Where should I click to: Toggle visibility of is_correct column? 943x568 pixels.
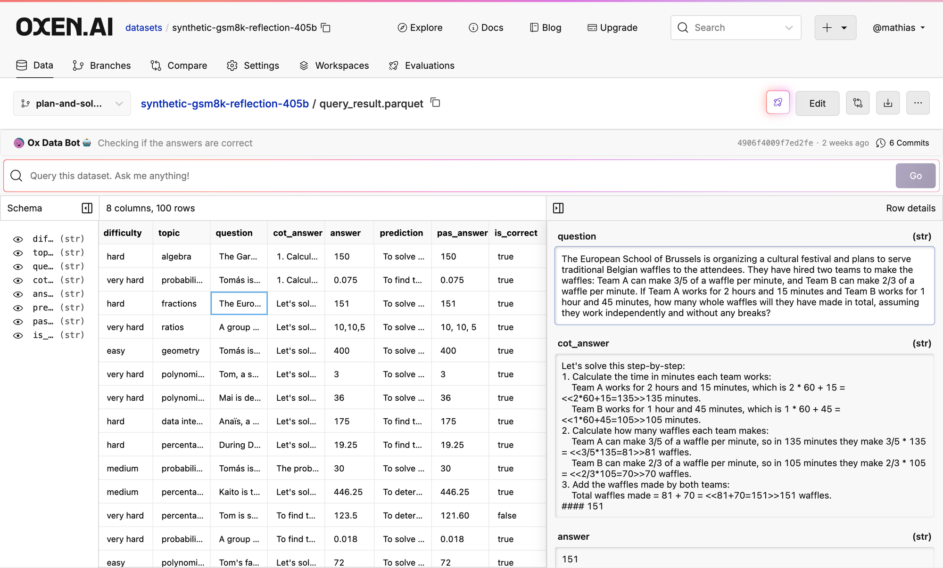[18, 335]
